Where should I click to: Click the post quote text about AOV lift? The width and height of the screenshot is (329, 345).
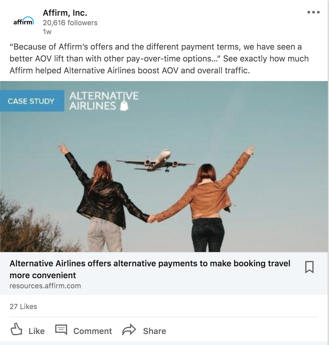coord(159,58)
